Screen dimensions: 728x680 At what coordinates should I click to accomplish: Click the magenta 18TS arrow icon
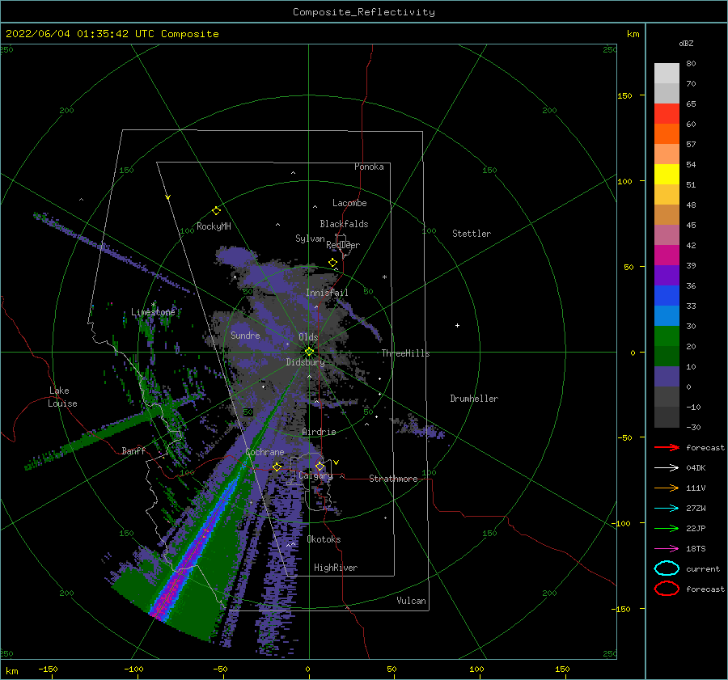(x=667, y=549)
